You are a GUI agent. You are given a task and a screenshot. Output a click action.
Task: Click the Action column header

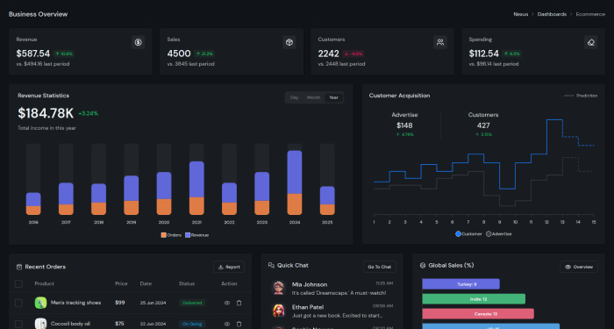(229, 283)
